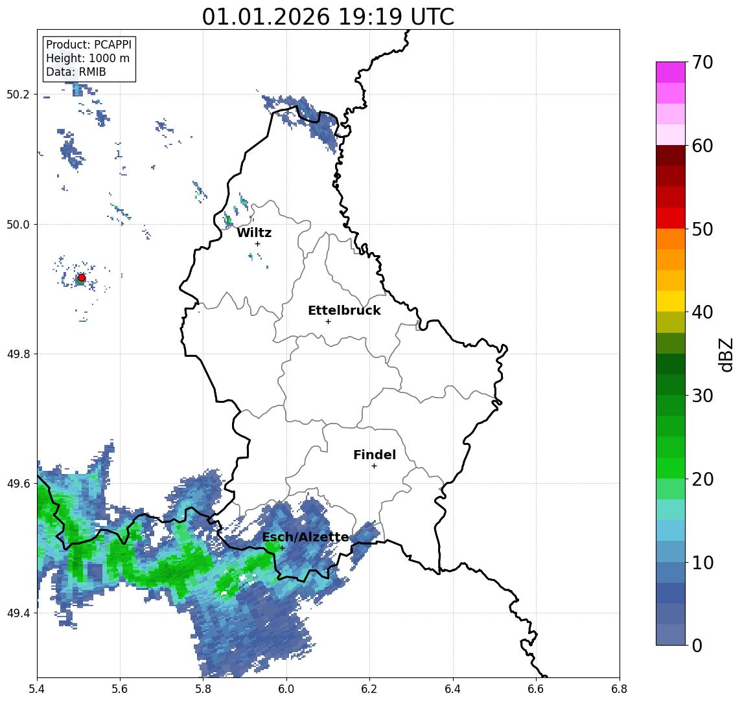Click the title 01.01.2026 19:19 UTC
The width and height of the screenshot is (742, 702).
328,17
